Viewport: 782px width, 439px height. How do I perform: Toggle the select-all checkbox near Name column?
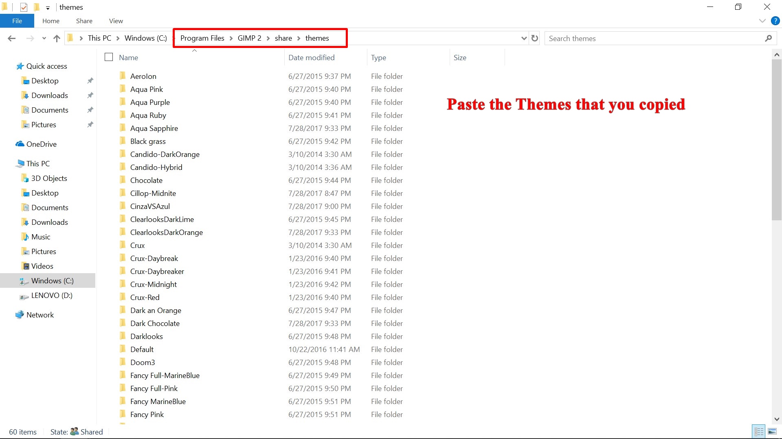pos(108,57)
